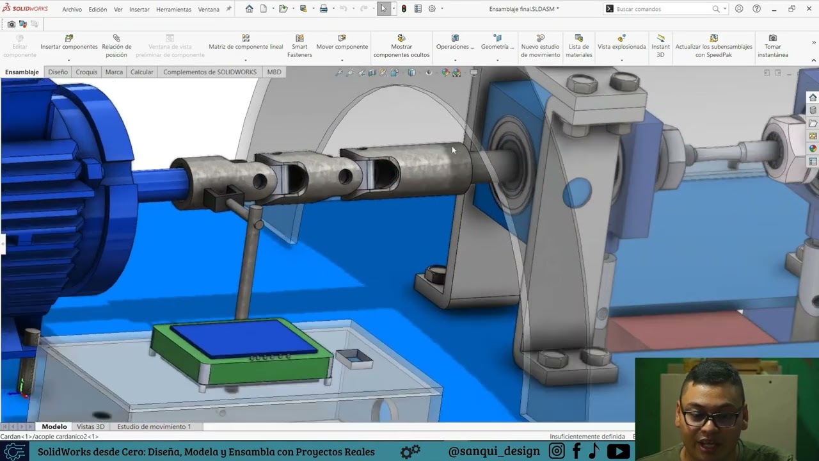The width and height of the screenshot is (819, 461).
Task: Open a file with the folder icon
Action: pyautogui.click(x=283, y=9)
